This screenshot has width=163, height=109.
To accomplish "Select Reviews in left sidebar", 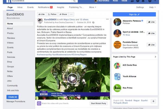I will tap(11, 38).
